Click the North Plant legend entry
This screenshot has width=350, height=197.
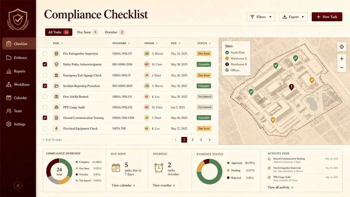click(x=235, y=53)
